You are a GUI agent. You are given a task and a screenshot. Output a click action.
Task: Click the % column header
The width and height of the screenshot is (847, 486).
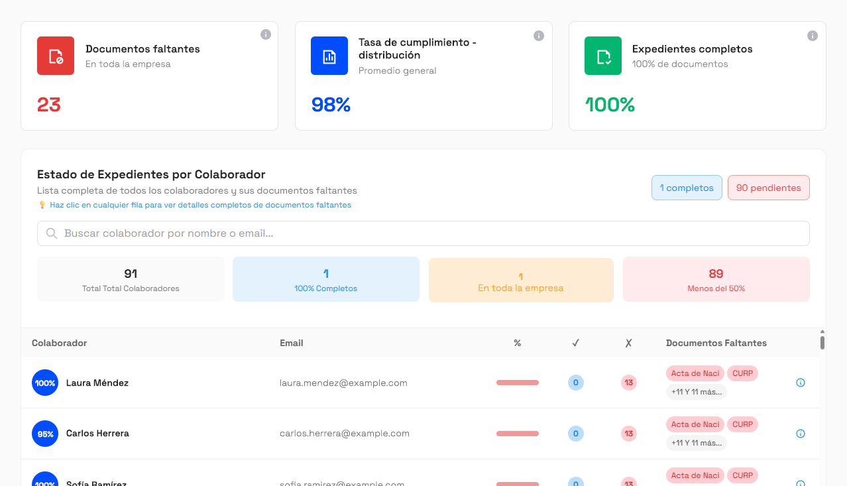point(518,343)
